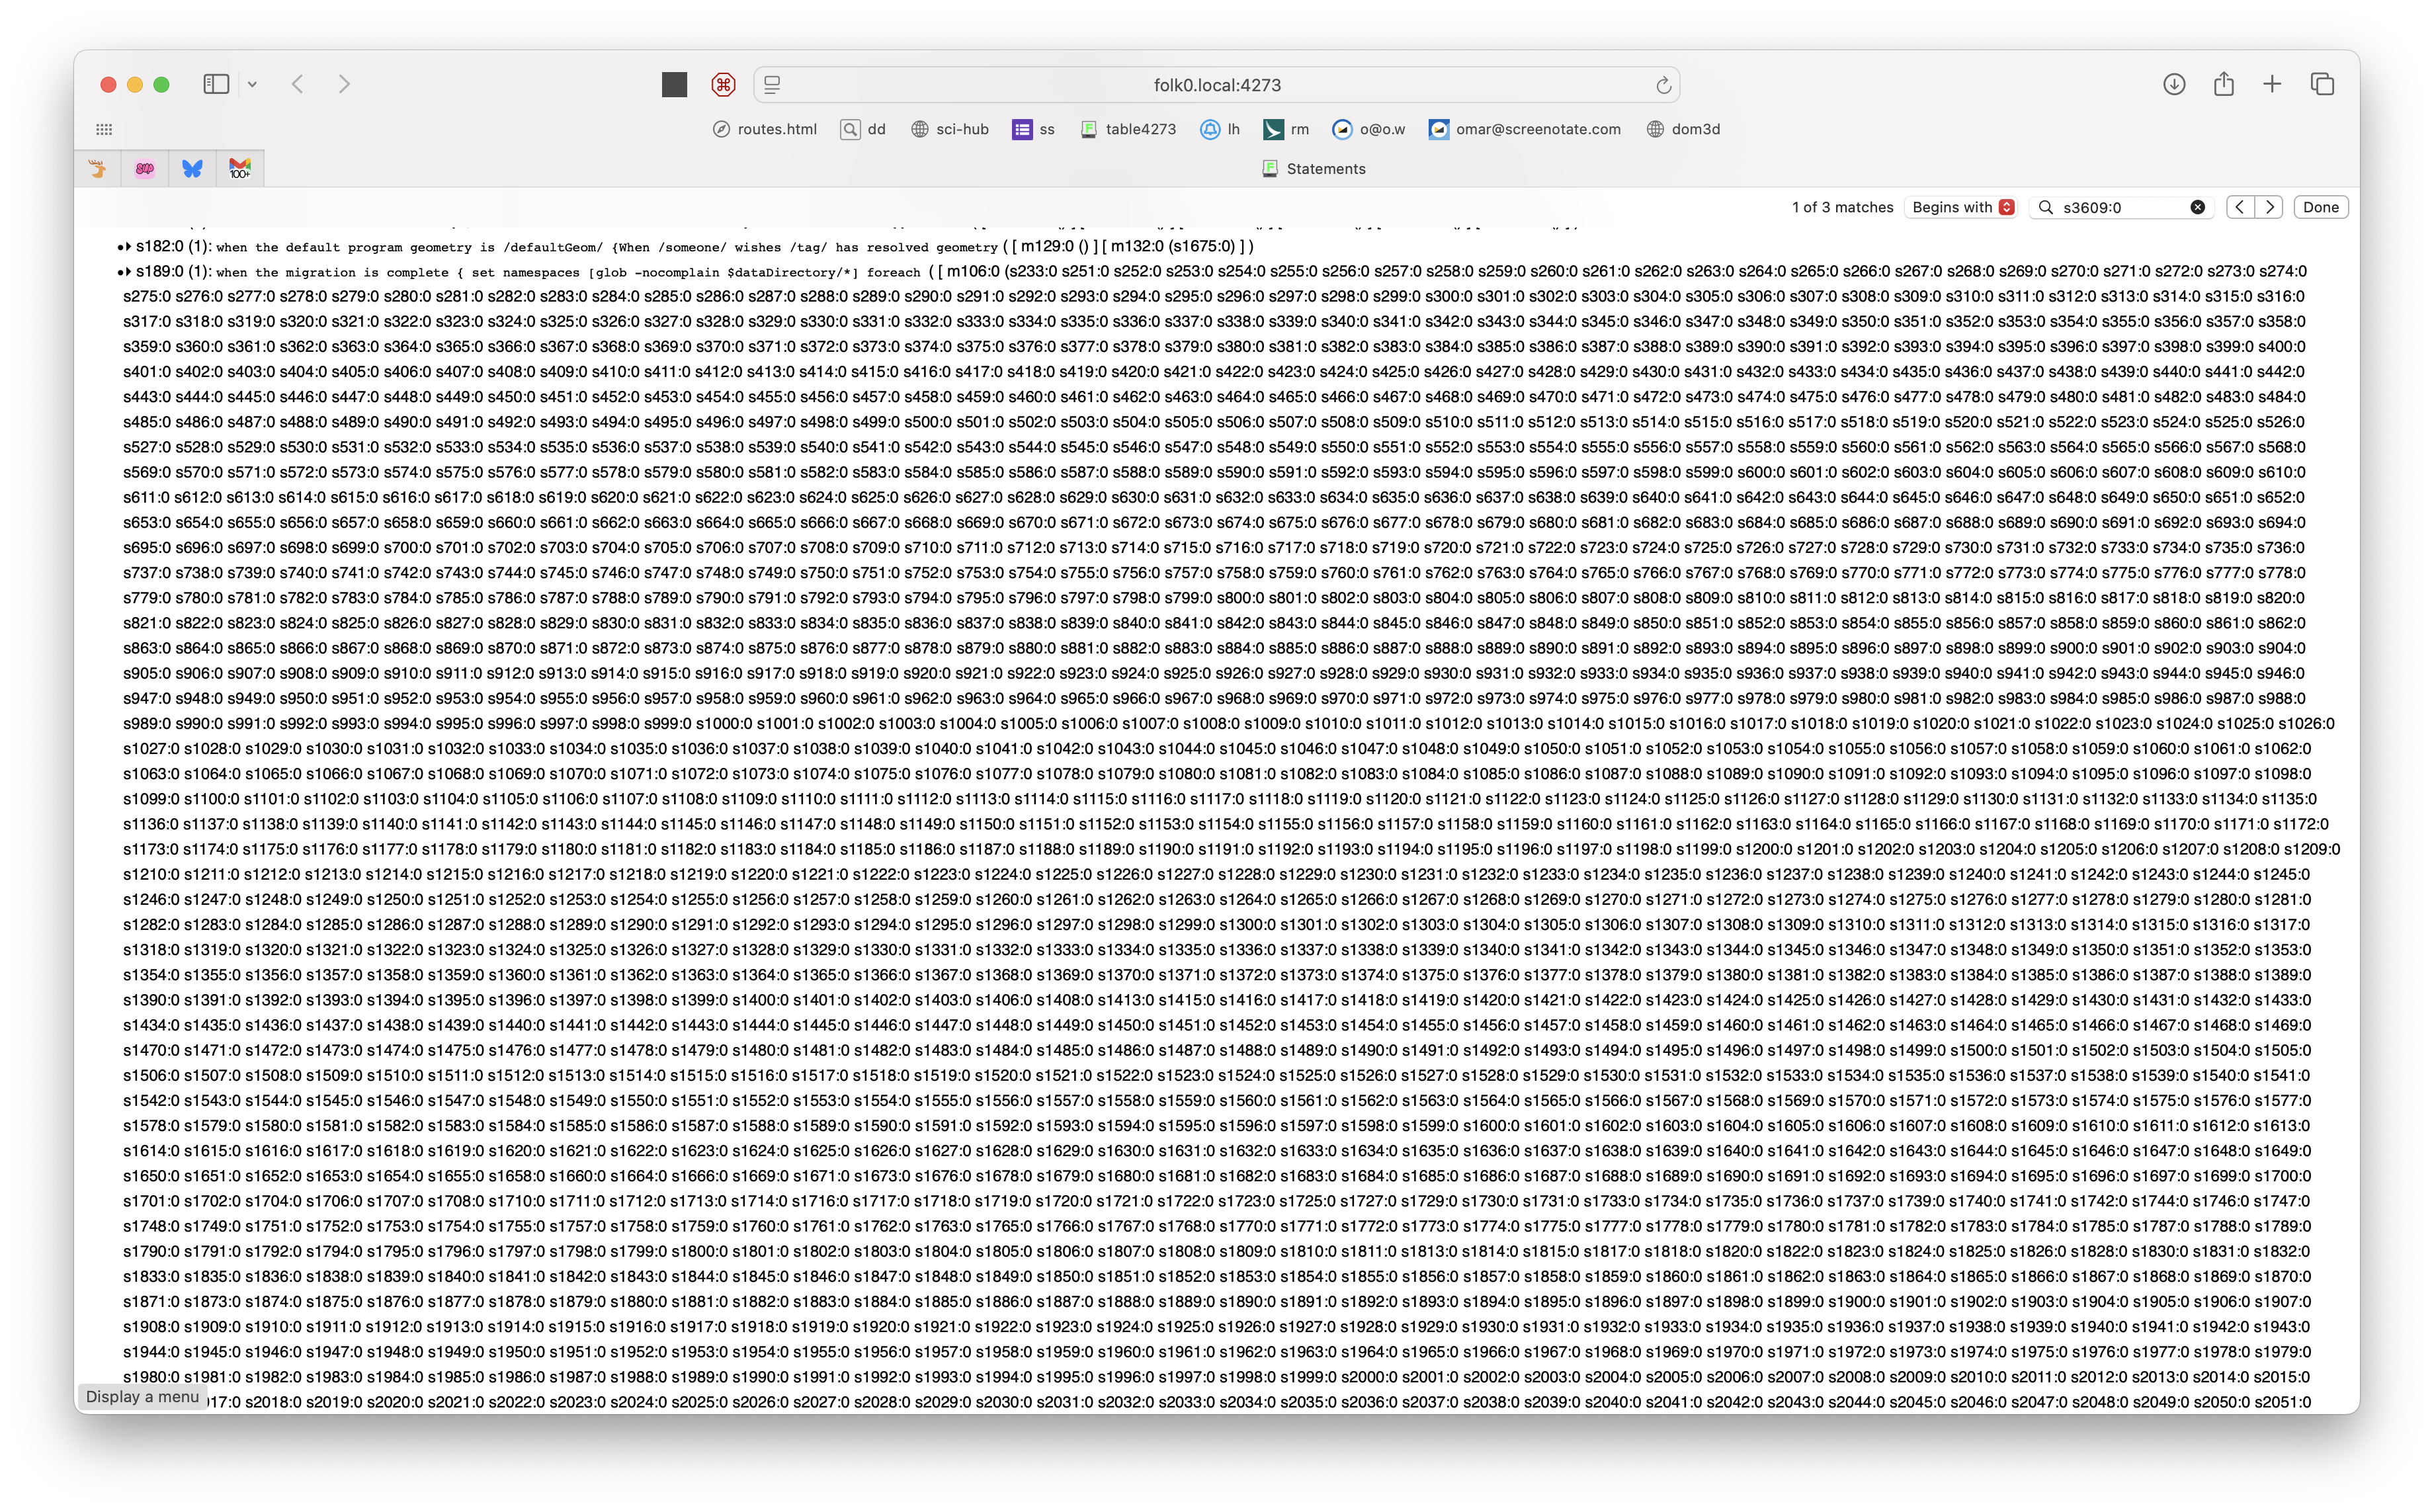Jump to the next find match
This screenshot has height=1512, width=2434.
coord(2269,207)
